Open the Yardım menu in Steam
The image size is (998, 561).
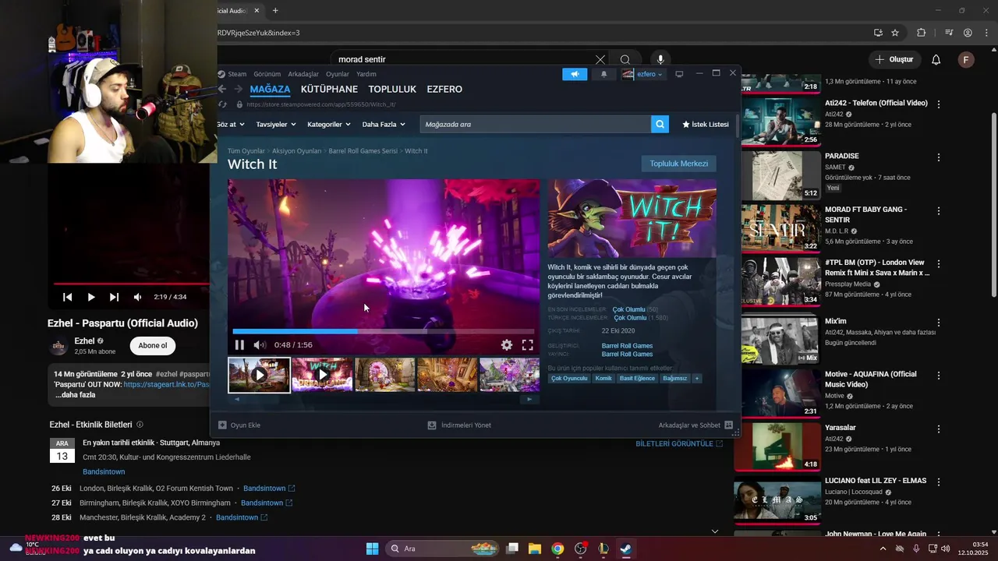(366, 74)
